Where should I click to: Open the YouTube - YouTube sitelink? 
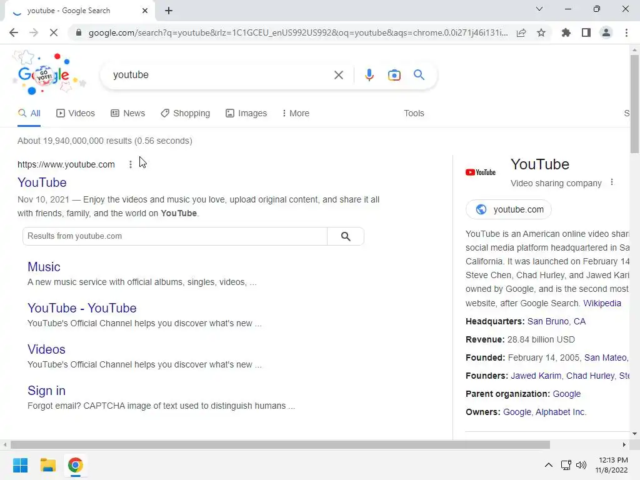[x=82, y=308]
